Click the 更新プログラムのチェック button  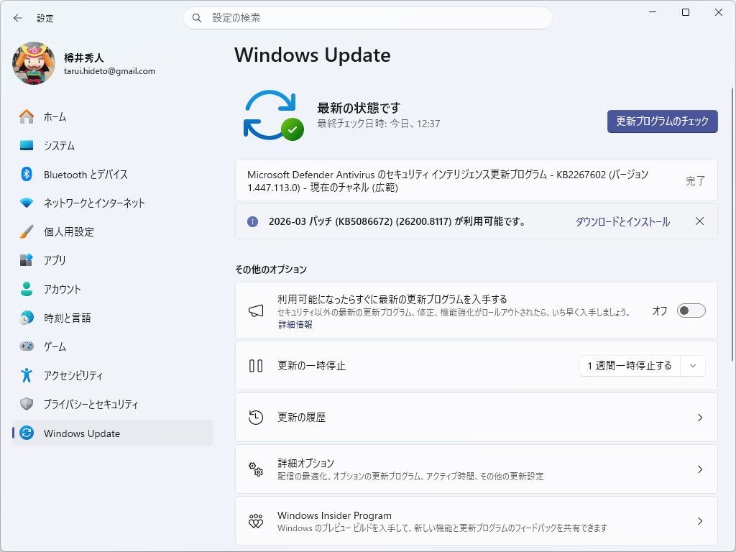662,121
